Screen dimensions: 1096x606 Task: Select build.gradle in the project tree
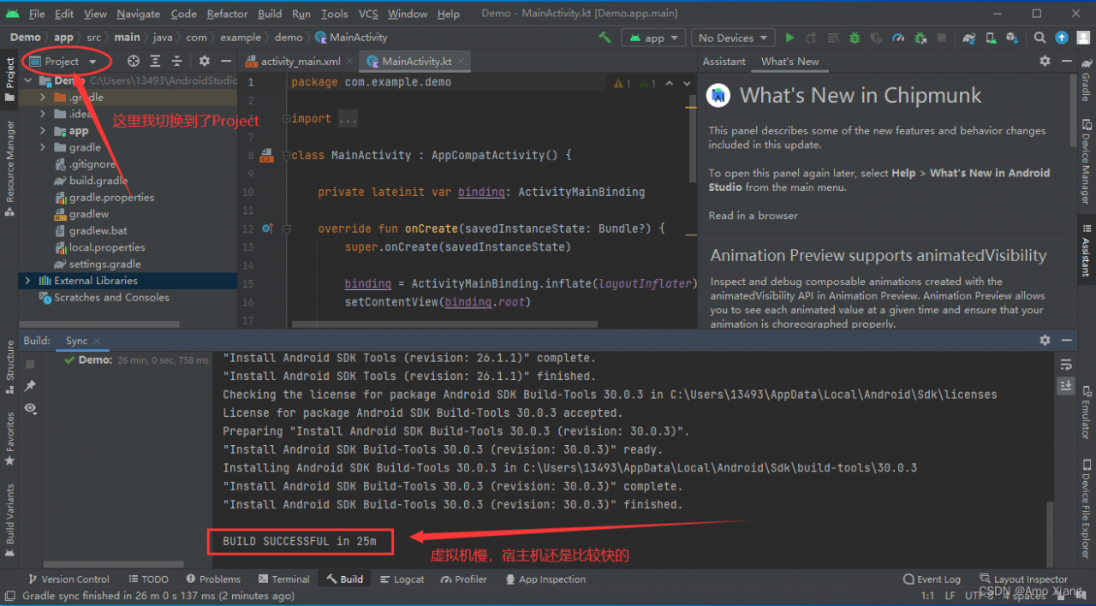pos(98,181)
